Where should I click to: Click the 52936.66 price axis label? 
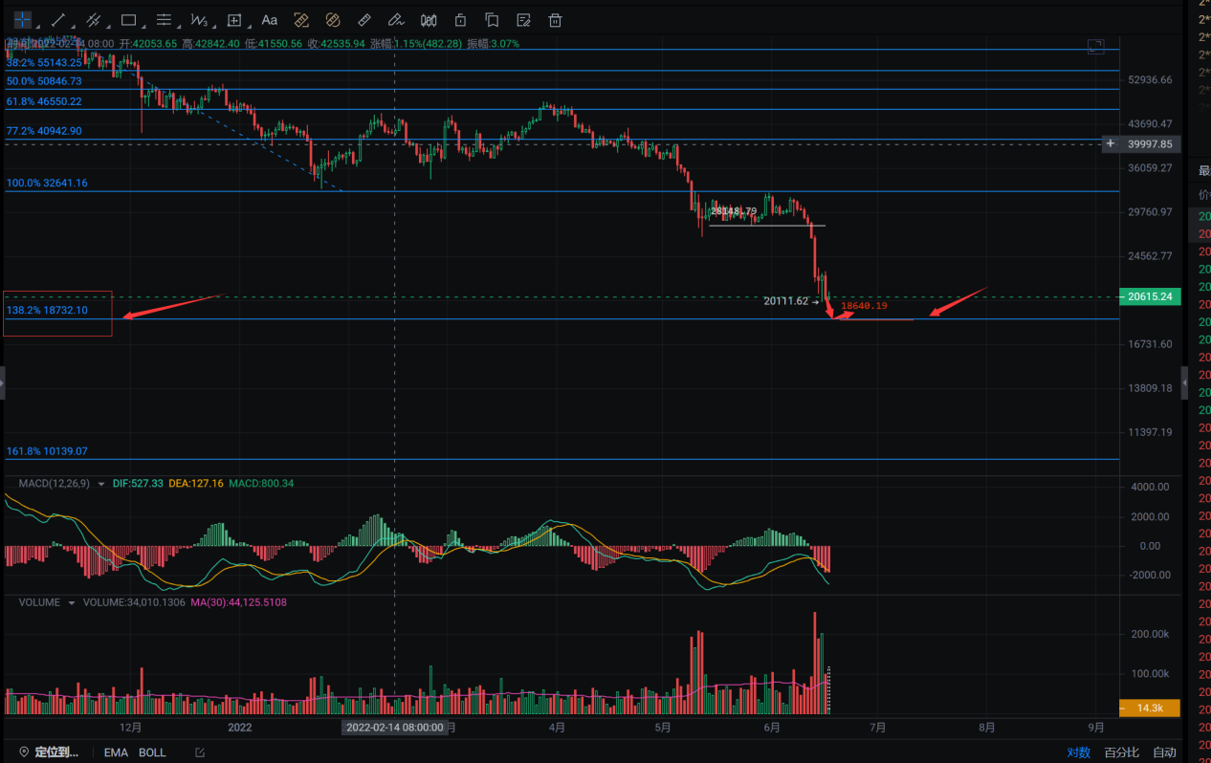1150,80
